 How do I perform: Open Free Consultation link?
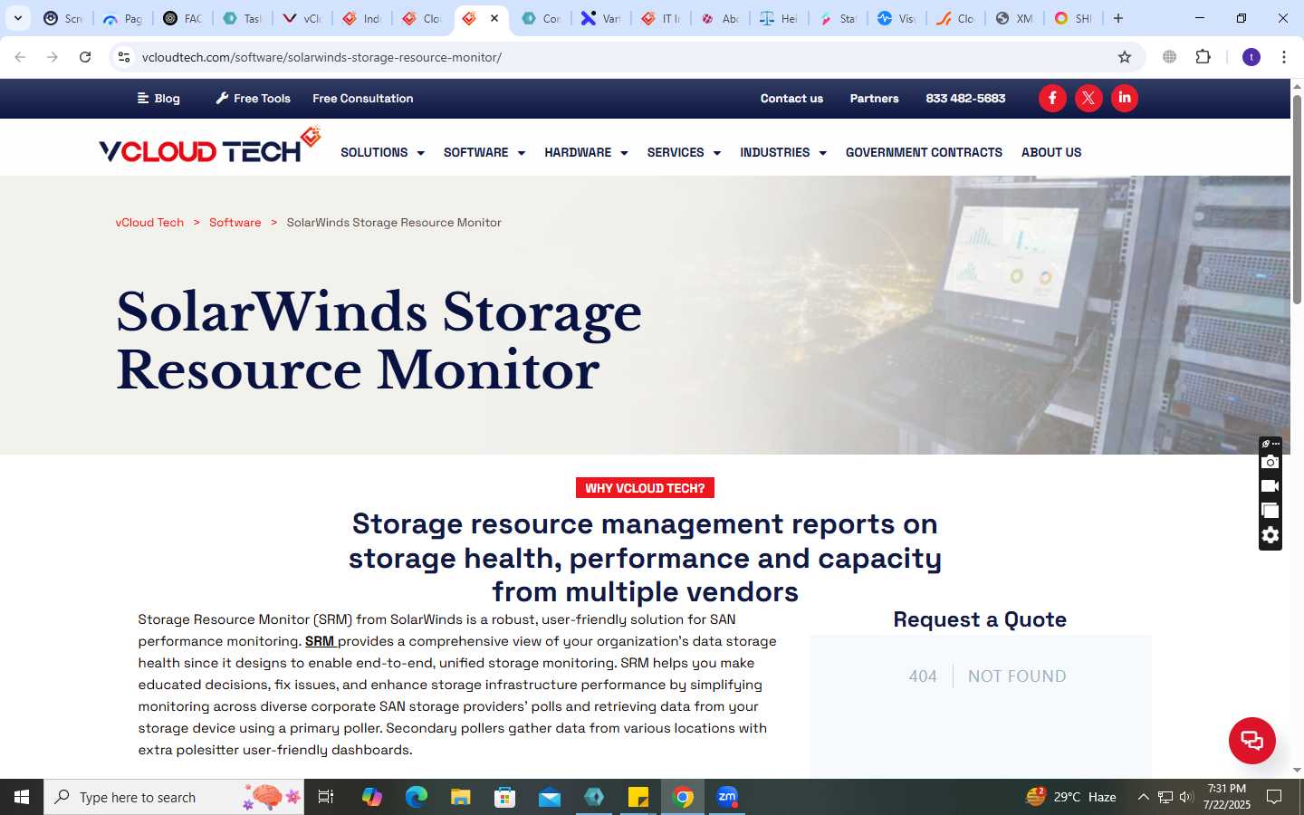pos(363,99)
